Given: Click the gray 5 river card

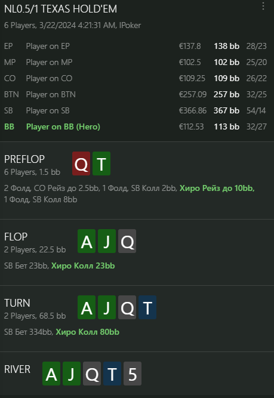Looking at the screenshot, I should click(133, 374).
